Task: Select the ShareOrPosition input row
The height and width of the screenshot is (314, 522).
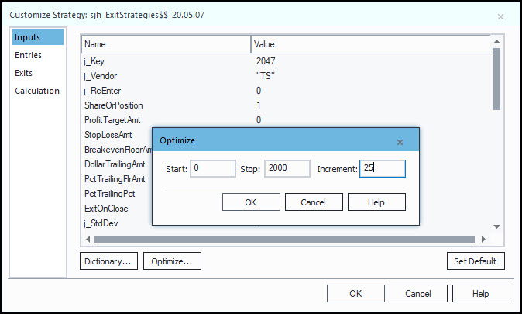Action: [286, 105]
